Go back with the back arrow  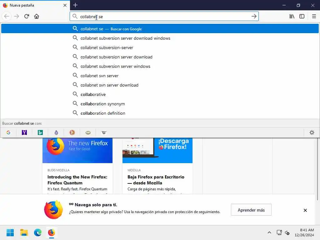click(x=7, y=16)
